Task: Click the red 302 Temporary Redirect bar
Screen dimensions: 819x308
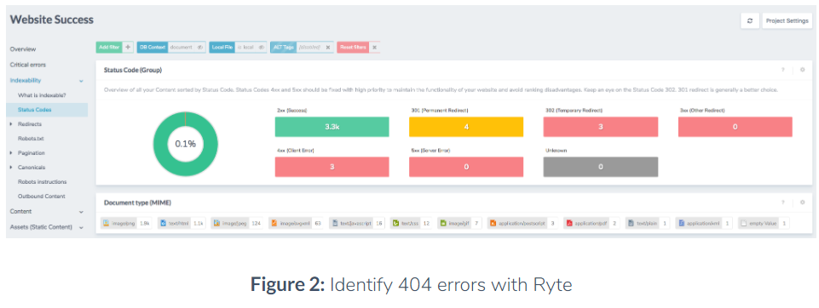Action: coord(601,127)
